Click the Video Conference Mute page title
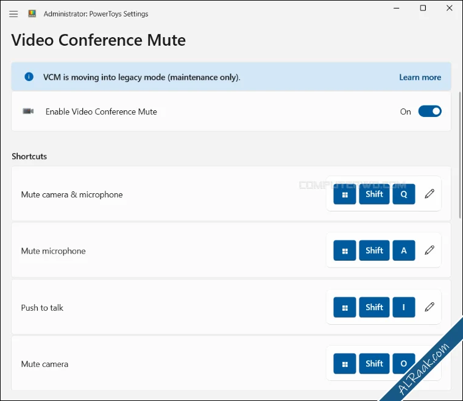Image resolution: width=463 pixels, height=401 pixels. (x=98, y=40)
